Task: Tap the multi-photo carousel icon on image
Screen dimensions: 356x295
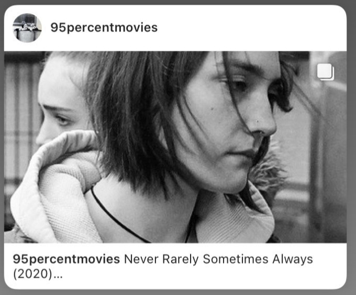Action: (x=326, y=72)
